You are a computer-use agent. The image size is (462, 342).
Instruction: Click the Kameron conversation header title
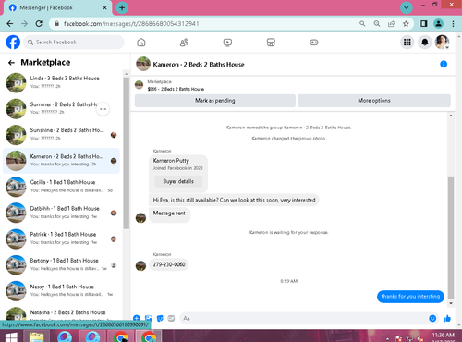[x=199, y=65]
